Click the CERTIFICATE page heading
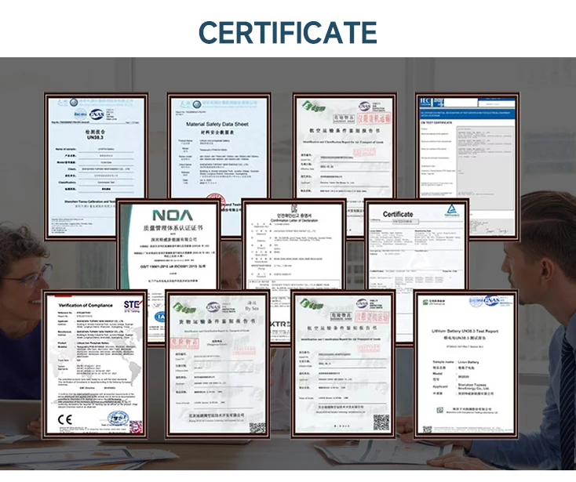The width and height of the screenshot is (576, 482). point(288,32)
